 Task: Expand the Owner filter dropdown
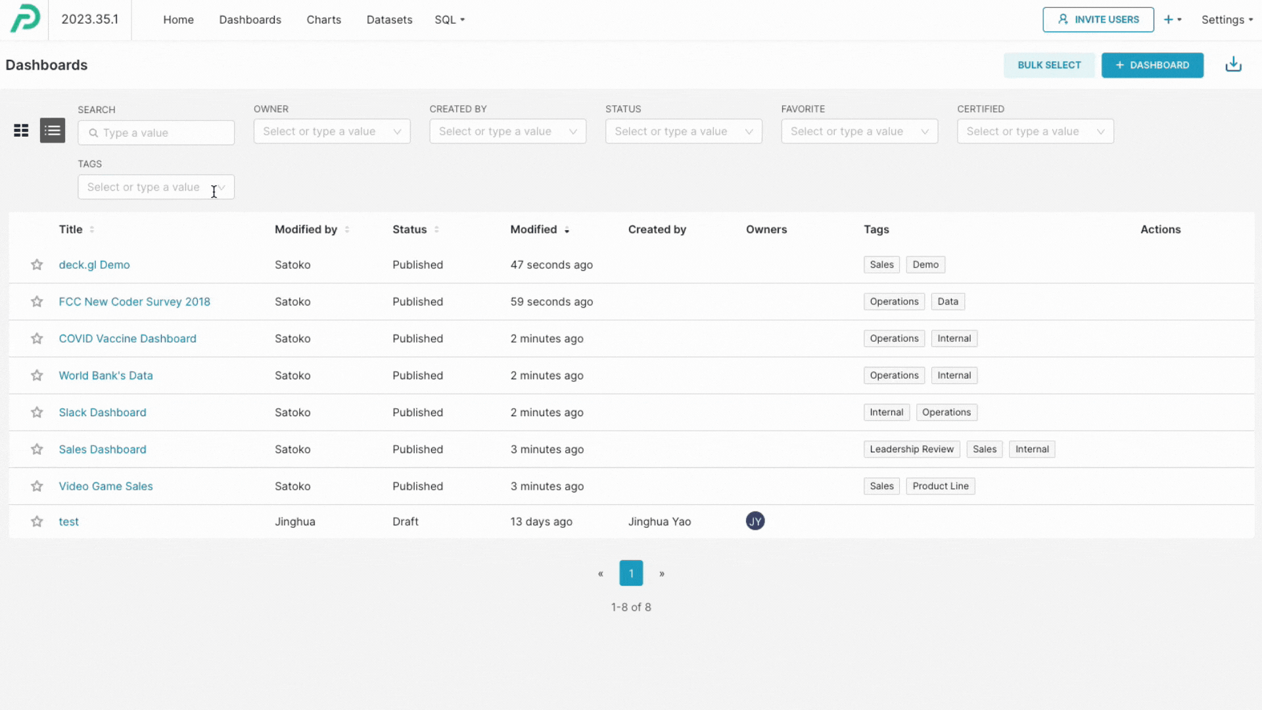332,131
